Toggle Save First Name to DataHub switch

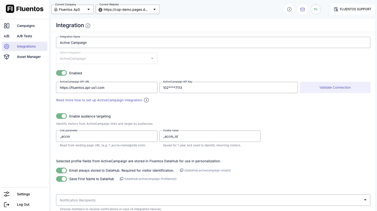[x=62, y=179]
